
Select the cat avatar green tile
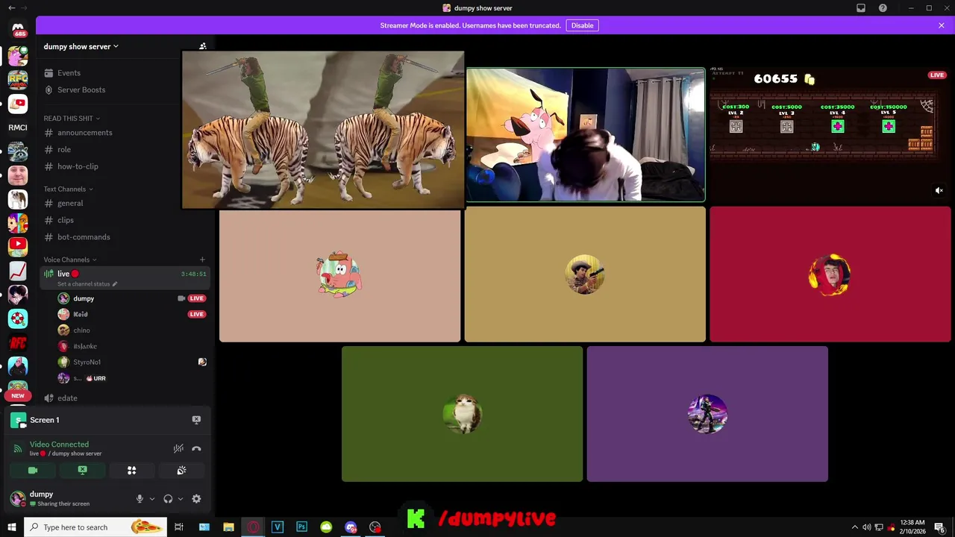(x=462, y=414)
